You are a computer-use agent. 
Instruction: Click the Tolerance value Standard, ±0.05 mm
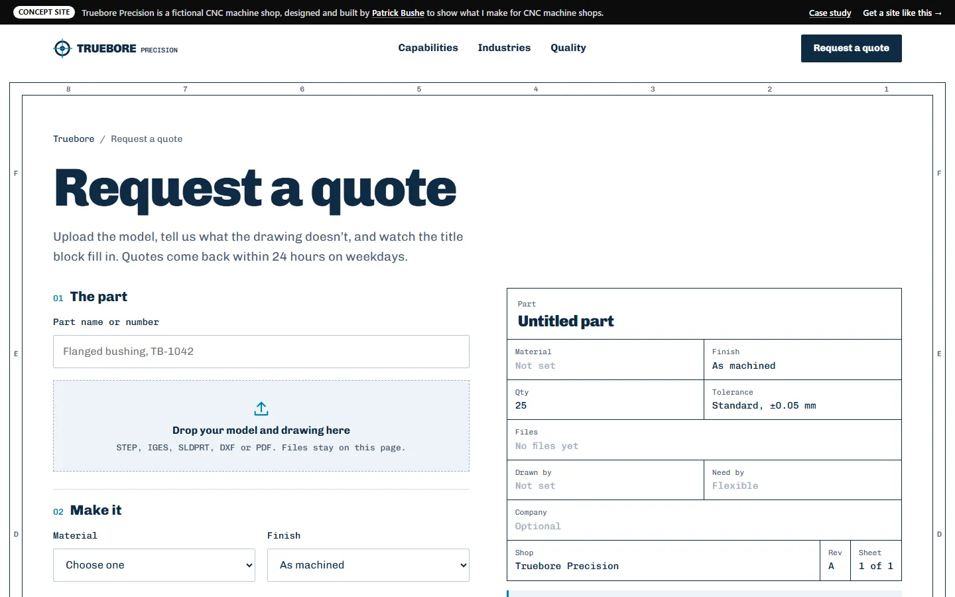coord(764,405)
